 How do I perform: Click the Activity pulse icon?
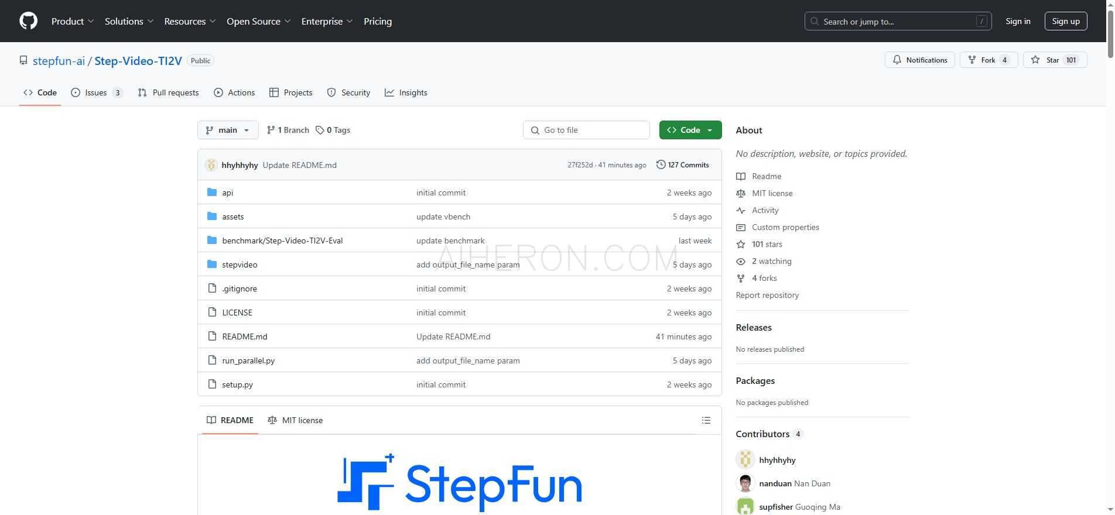[741, 210]
